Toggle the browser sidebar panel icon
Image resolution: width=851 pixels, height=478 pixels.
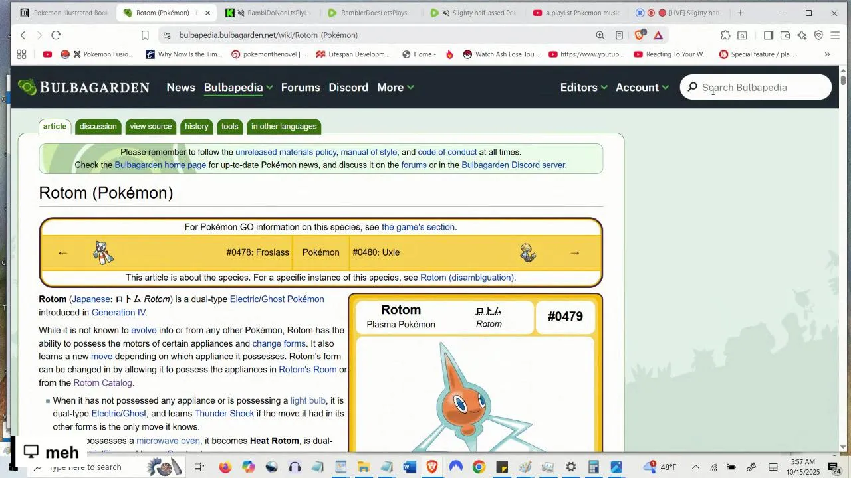pos(768,35)
